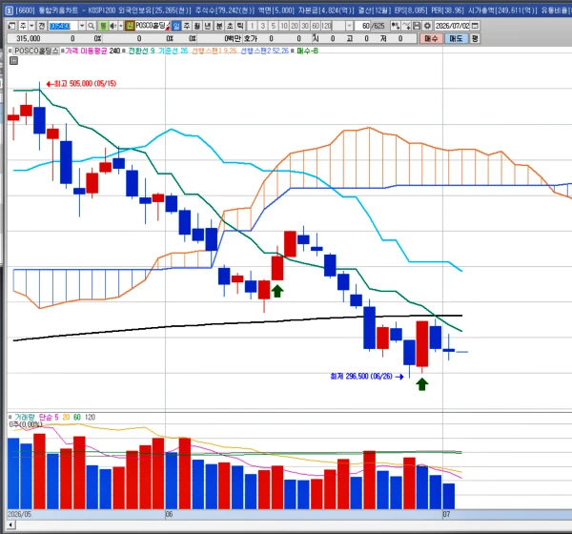Click the 매수-B signal legend label
Image resolution: width=572 pixels, height=534 pixels.
307,51
